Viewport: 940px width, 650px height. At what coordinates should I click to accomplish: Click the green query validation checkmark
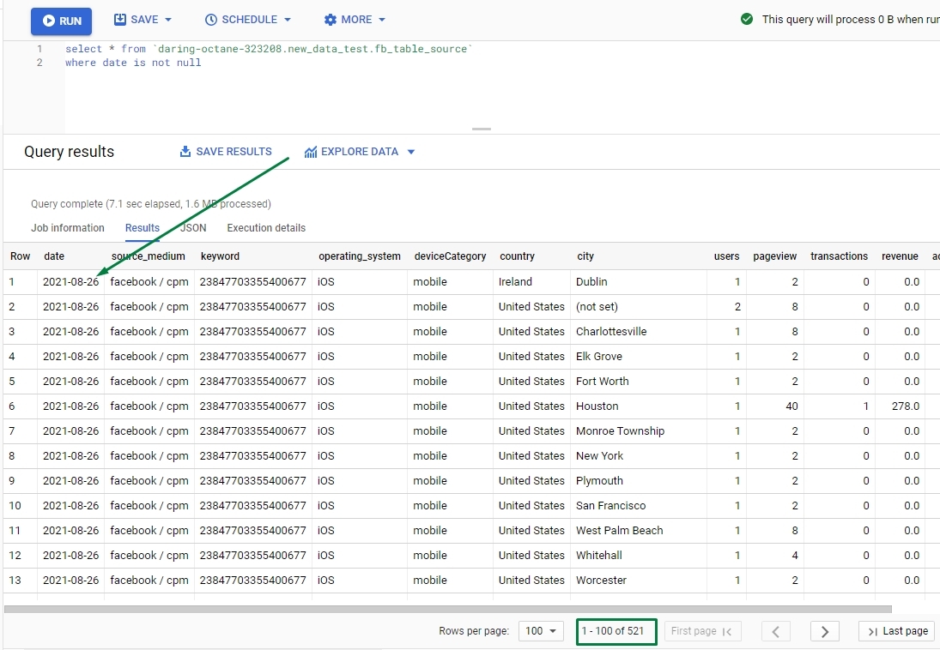coord(747,19)
